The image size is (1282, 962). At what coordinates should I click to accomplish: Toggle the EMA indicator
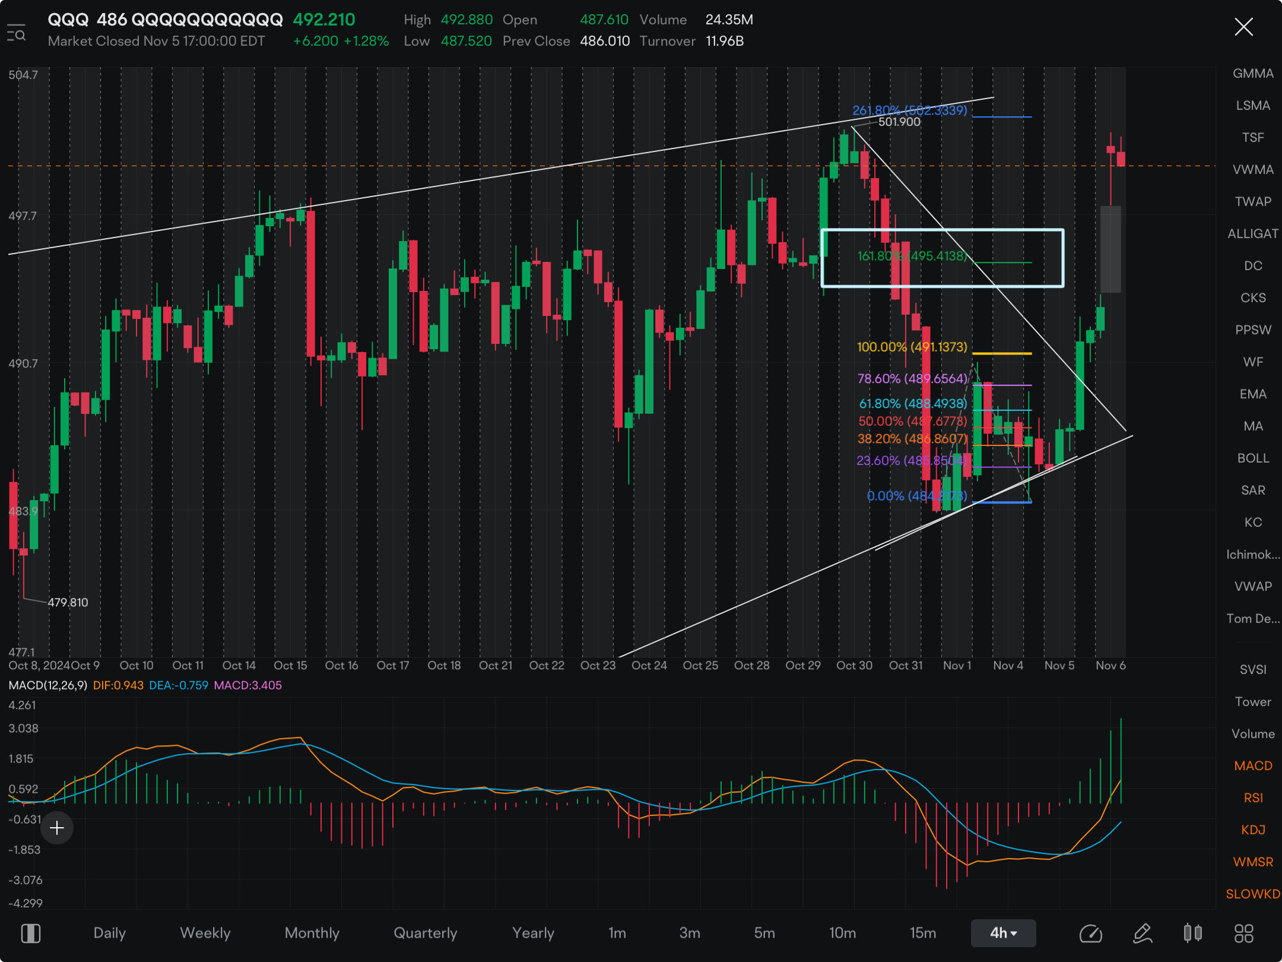1253,394
